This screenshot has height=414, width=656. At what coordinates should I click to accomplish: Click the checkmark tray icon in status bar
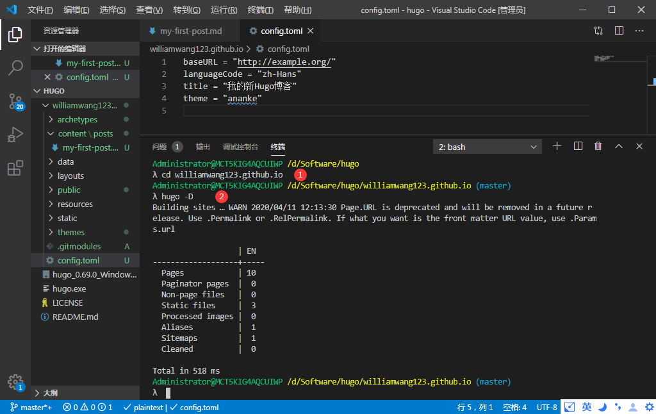570,407
